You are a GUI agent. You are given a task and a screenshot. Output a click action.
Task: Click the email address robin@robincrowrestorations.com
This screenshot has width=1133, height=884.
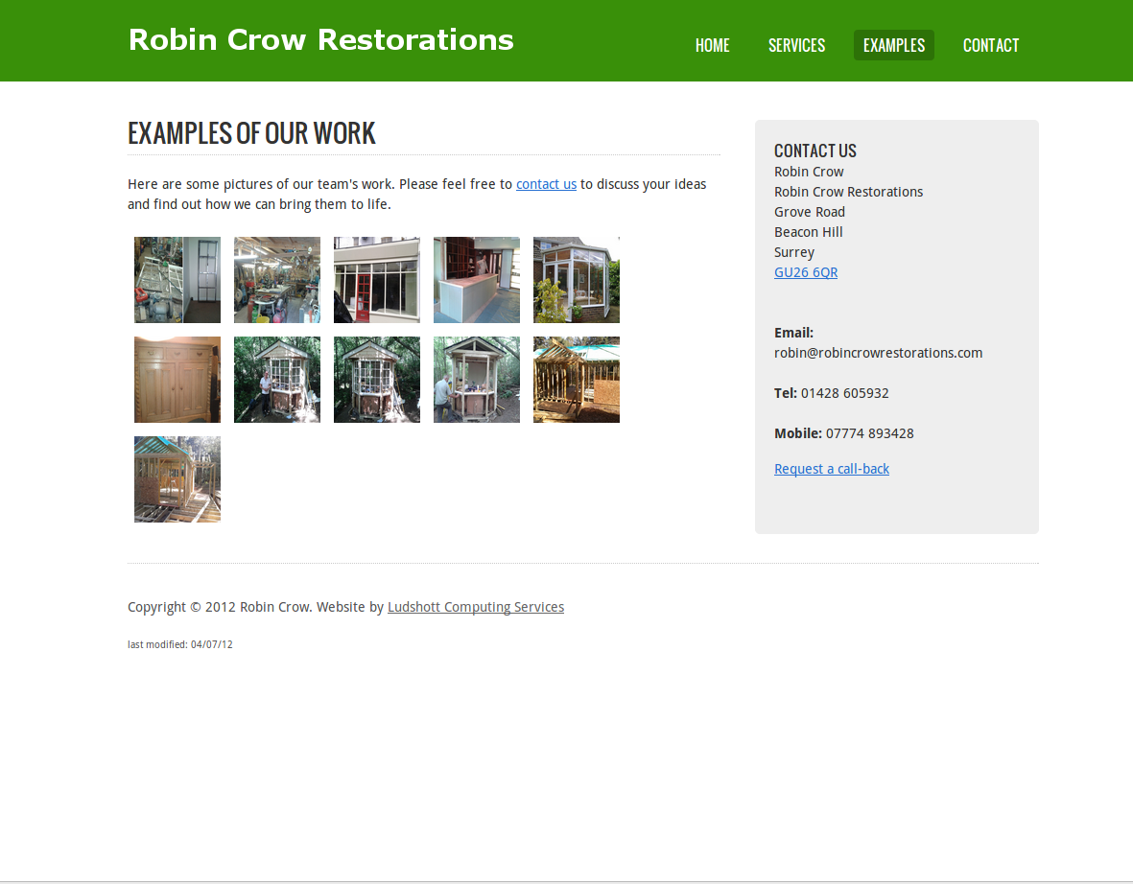coord(878,353)
